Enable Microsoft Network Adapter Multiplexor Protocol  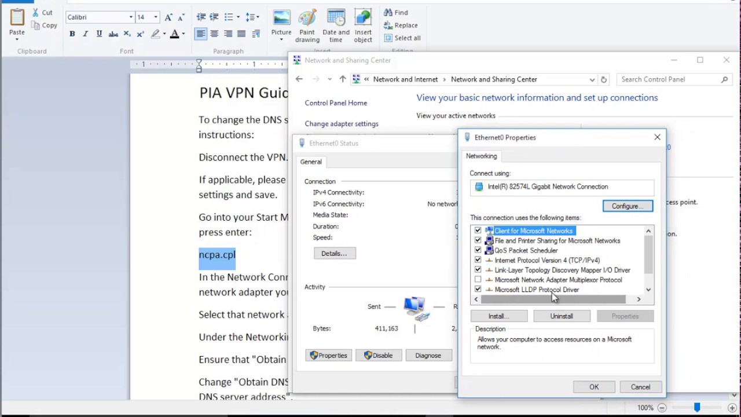(478, 280)
